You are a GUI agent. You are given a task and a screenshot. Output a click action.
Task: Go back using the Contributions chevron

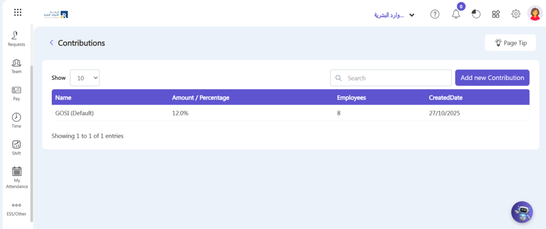point(52,43)
